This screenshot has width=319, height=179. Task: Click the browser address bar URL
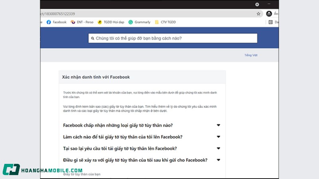pos(57,14)
